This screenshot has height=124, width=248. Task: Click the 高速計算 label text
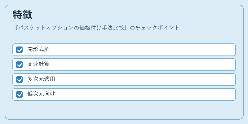click(x=38, y=64)
